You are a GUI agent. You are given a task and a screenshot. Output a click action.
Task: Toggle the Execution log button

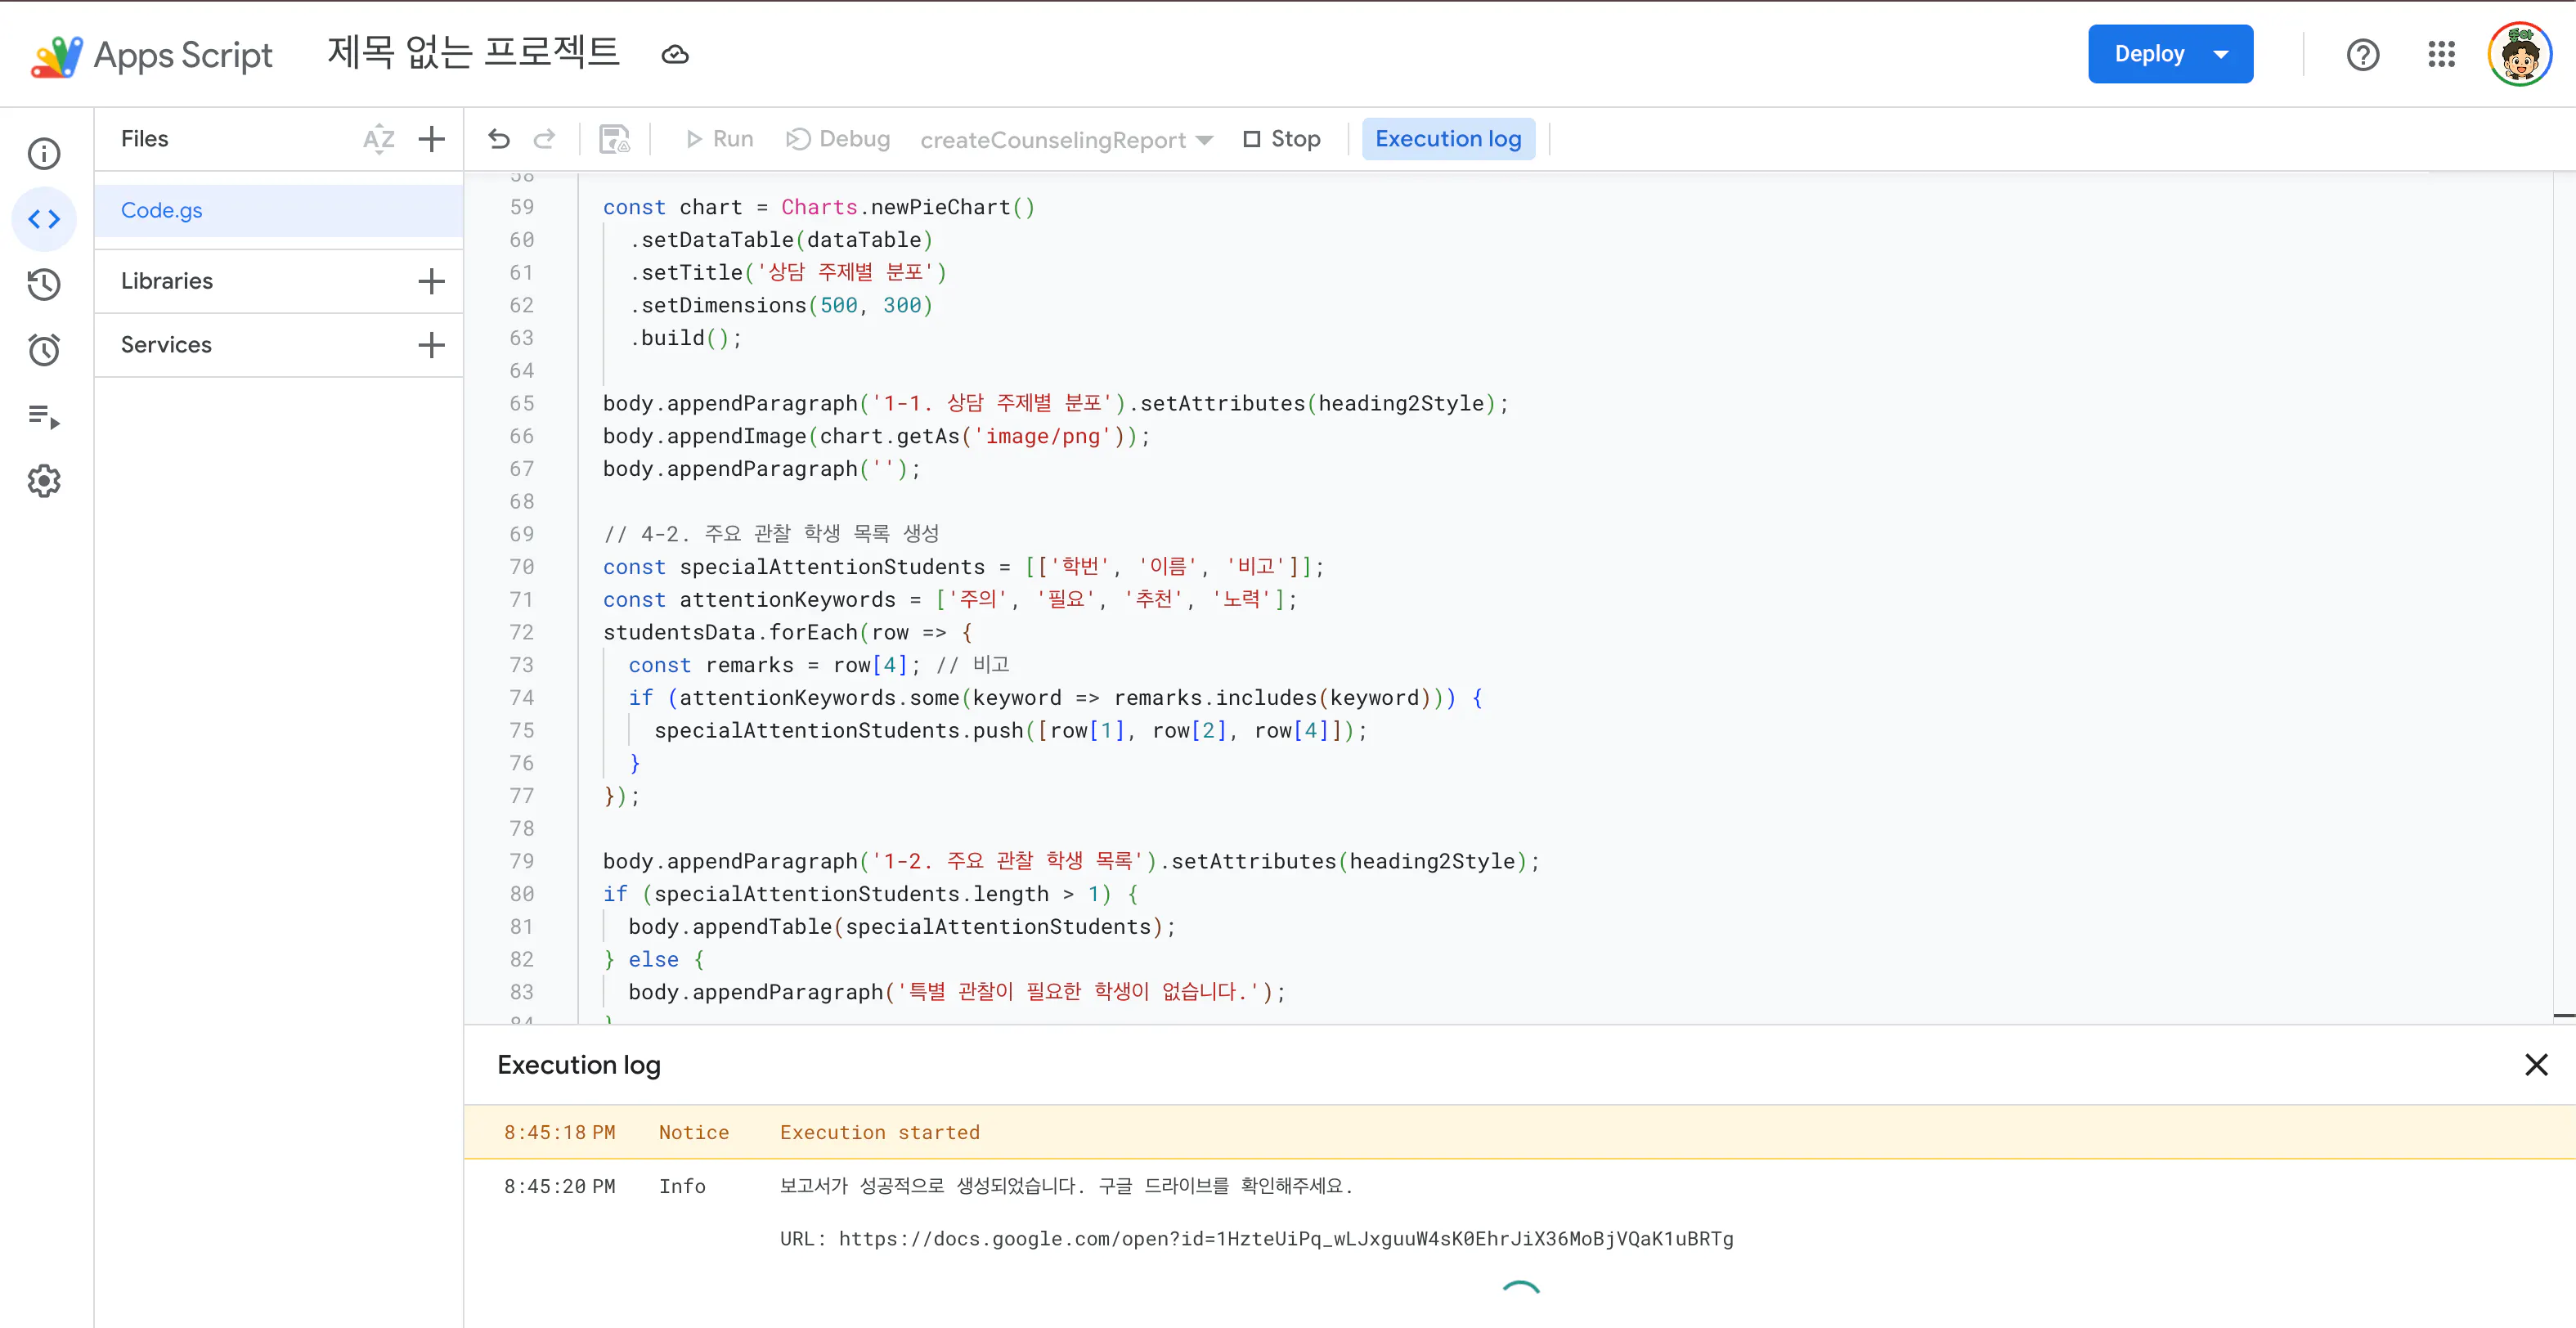click(1447, 139)
